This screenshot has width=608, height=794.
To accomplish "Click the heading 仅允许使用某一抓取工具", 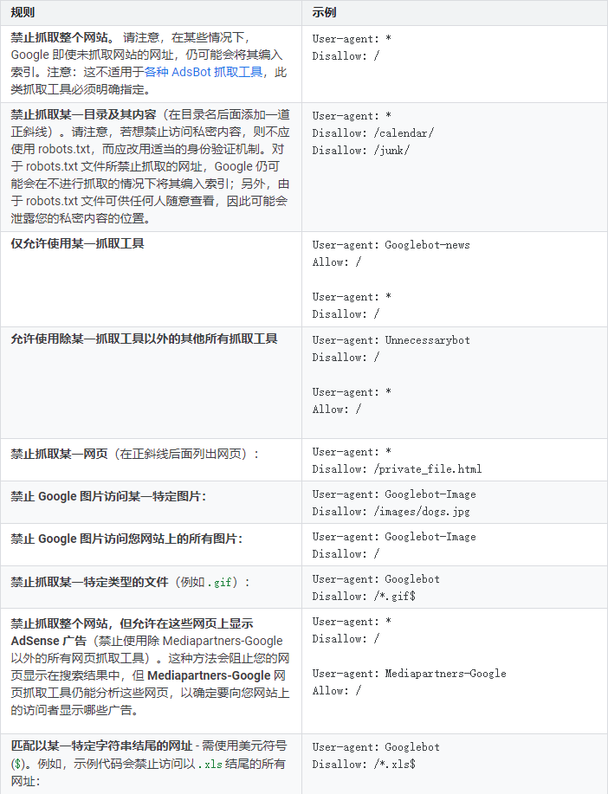I will (78, 243).
